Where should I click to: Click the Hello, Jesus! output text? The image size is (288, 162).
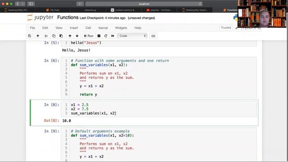coord(76,50)
